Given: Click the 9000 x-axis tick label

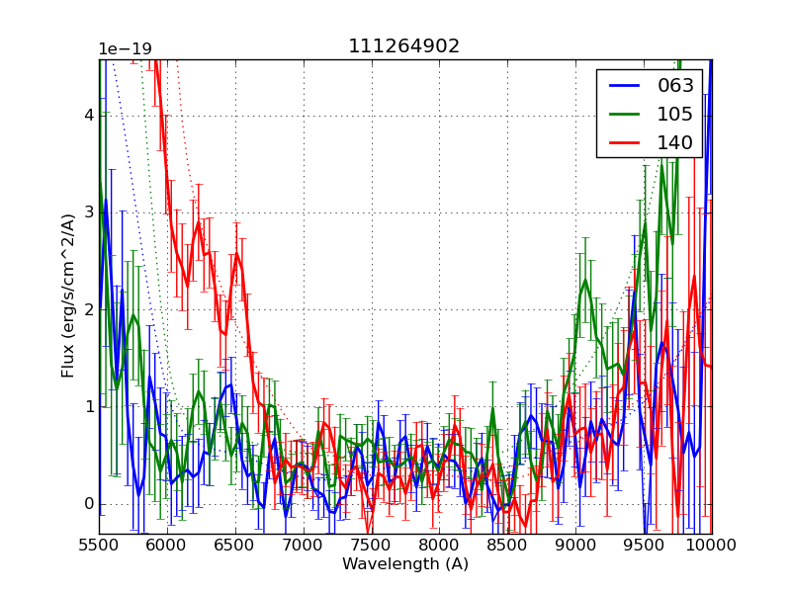Looking at the screenshot, I should click(575, 547).
